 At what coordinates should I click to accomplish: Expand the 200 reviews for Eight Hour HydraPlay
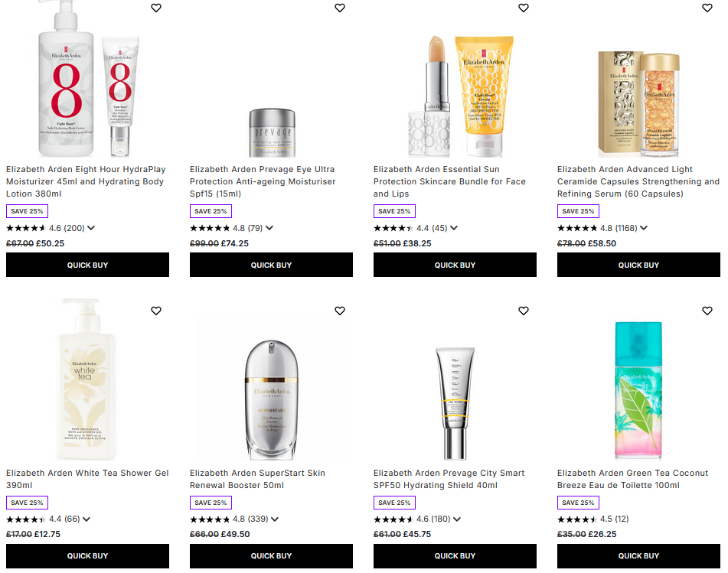(x=90, y=227)
